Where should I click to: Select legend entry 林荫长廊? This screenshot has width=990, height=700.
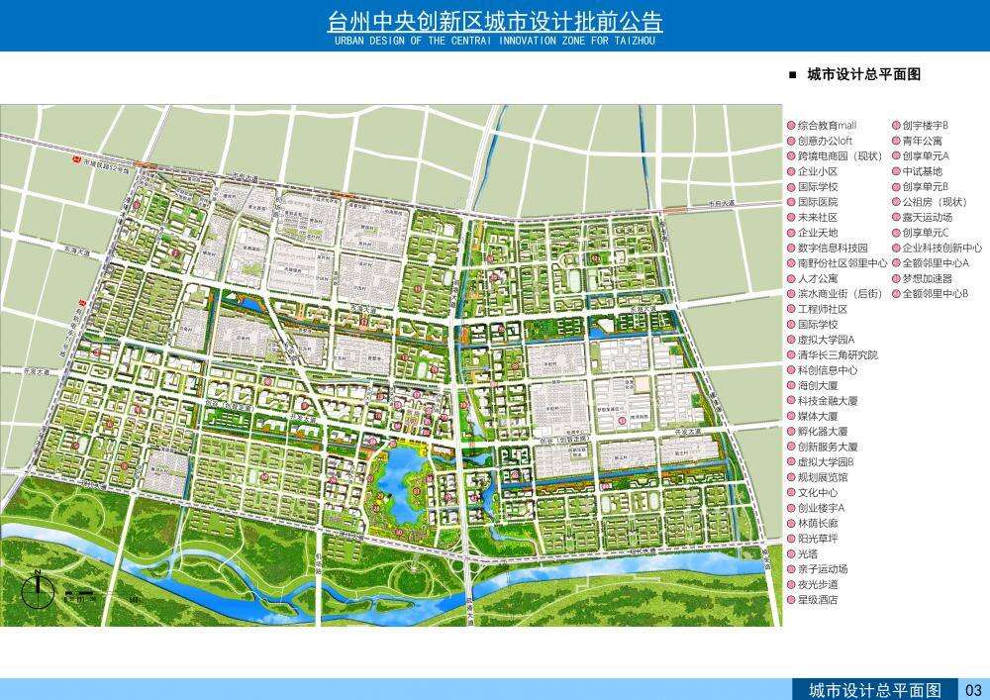pyautogui.click(x=813, y=523)
